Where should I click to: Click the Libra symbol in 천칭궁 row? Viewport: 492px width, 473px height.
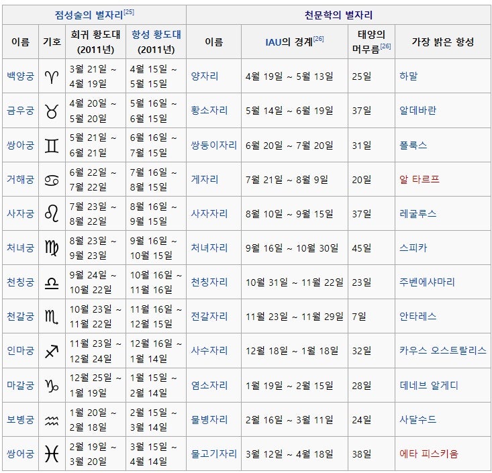(x=52, y=283)
